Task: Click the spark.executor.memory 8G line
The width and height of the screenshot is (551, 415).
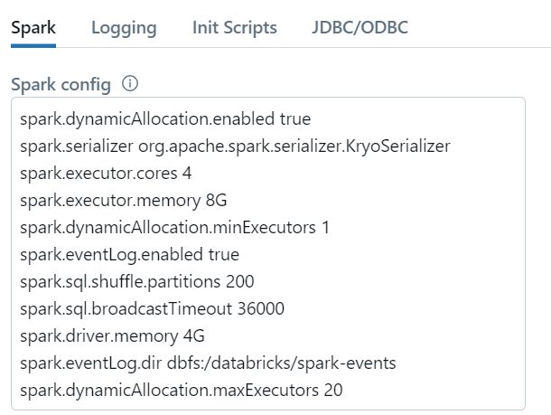Action: [x=124, y=201]
